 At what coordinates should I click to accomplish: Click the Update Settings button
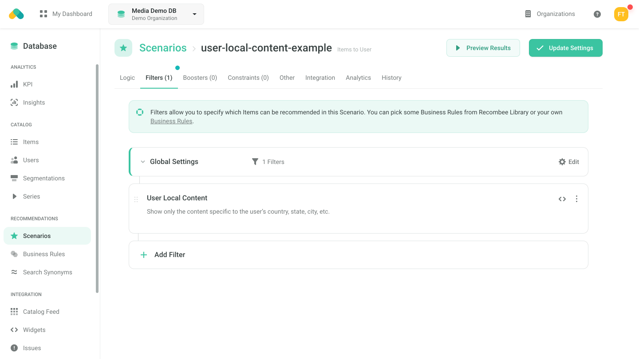click(565, 47)
